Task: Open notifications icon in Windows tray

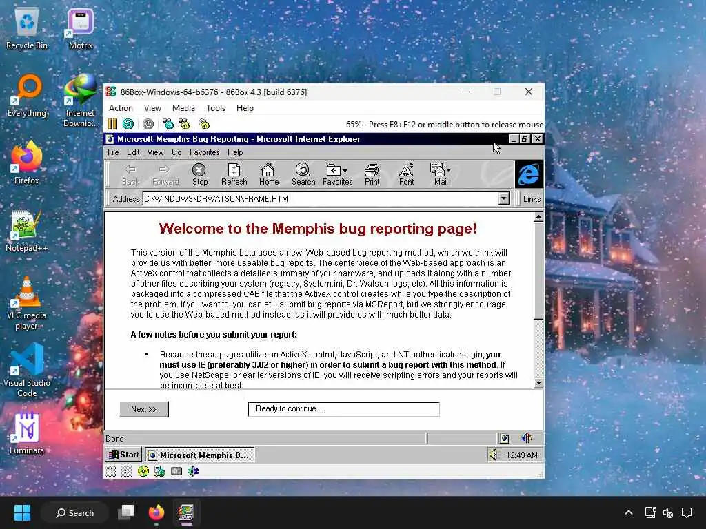Action: (x=687, y=512)
